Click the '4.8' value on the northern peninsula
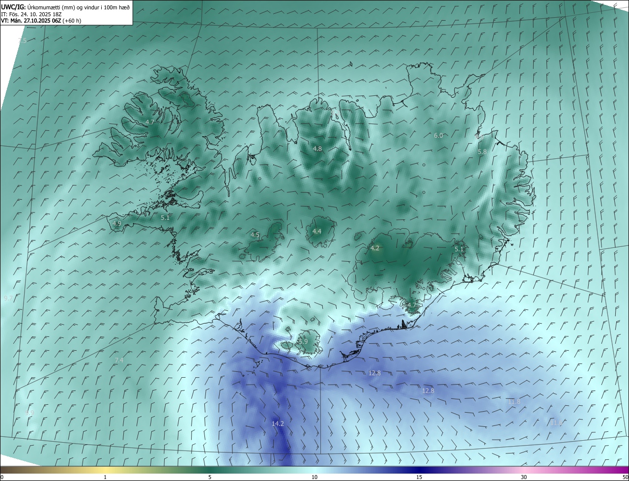The width and height of the screenshot is (629, 481). 317,149
